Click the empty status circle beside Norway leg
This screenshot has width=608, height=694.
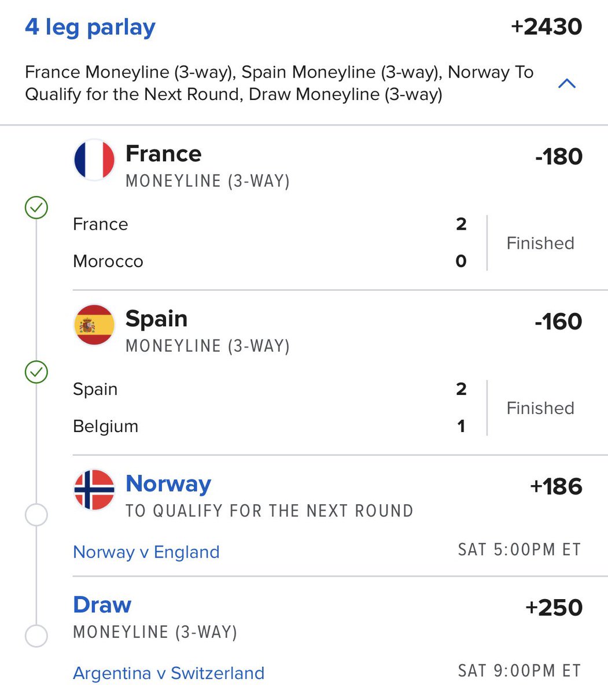pyautogui.click(x=36, y=515)
